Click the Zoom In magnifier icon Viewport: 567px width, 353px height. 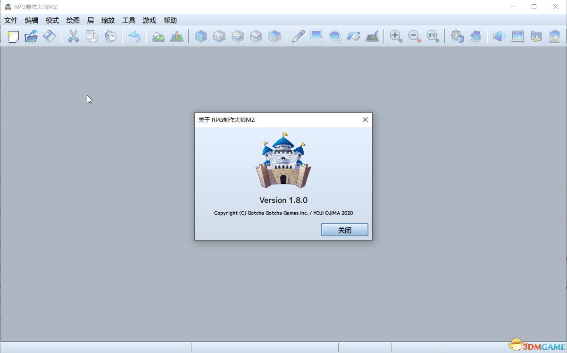coord(396,36)
